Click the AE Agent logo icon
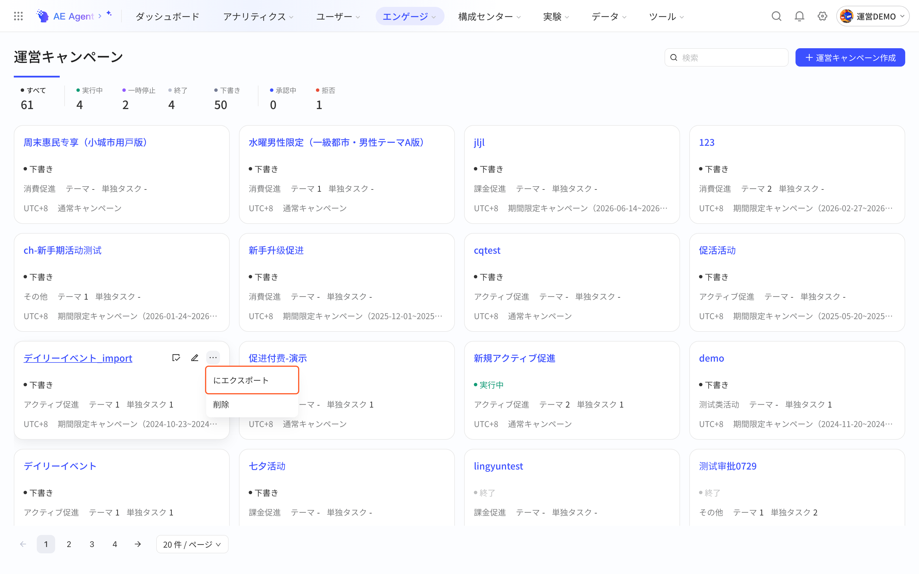The image size is (919, 574). (43, 16)
